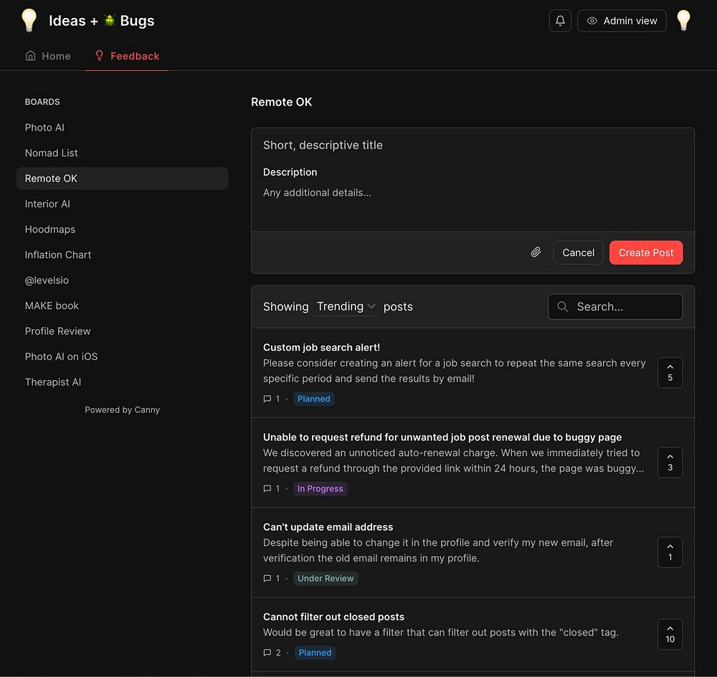Focus the Short, descriptive title field
The width and height of the screenshot is (717, 677).
pos(473,145)
